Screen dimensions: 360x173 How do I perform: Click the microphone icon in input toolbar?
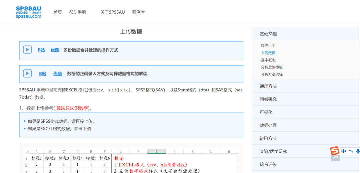358,151
